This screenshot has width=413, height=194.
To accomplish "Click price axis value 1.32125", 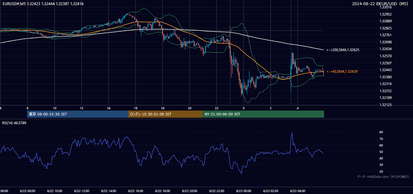I will [x=385, y=105].
